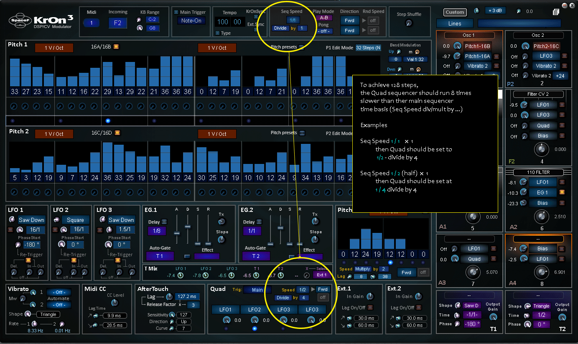578x344 pixels.
Task: Click the Pitch 1 left 1 V / Oct button
Action: [x=54, y=48]
